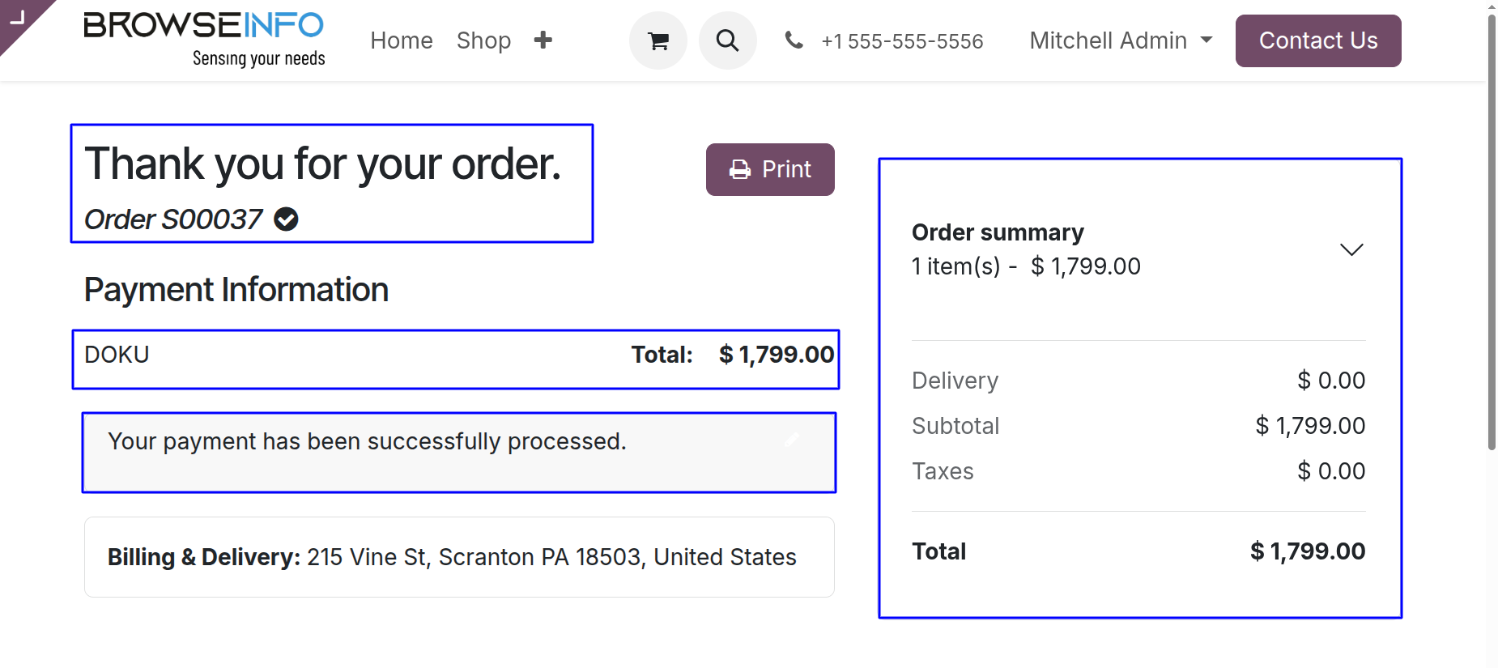Expand the Order summary chevron
1498x668 pixels.
click(1351, 249)
